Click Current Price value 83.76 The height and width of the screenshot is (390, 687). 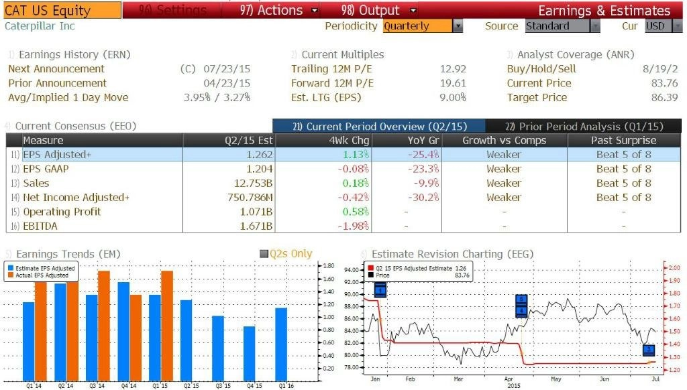pos(665,83)
